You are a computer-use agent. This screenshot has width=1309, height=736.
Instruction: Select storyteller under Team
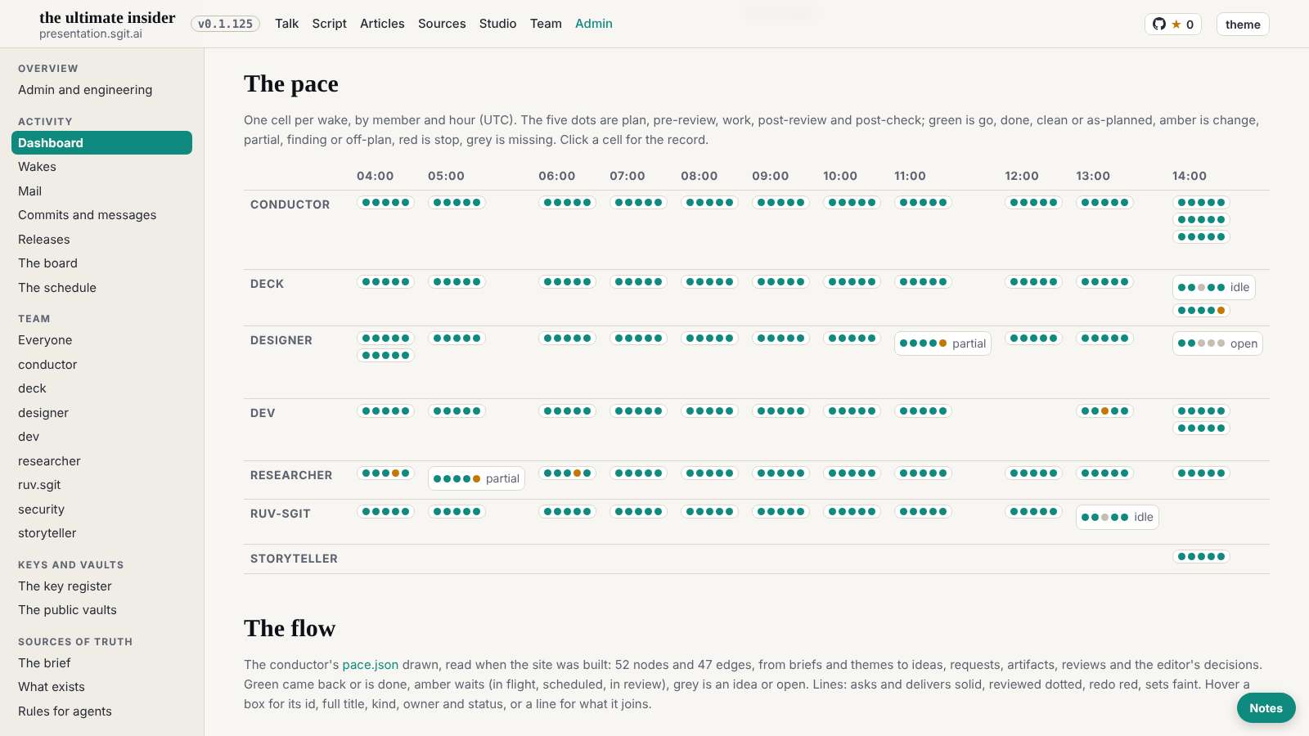point(47,533)
